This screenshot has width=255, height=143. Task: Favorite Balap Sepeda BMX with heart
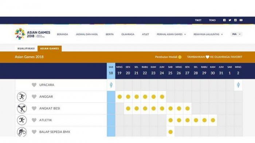coord(34,132)
